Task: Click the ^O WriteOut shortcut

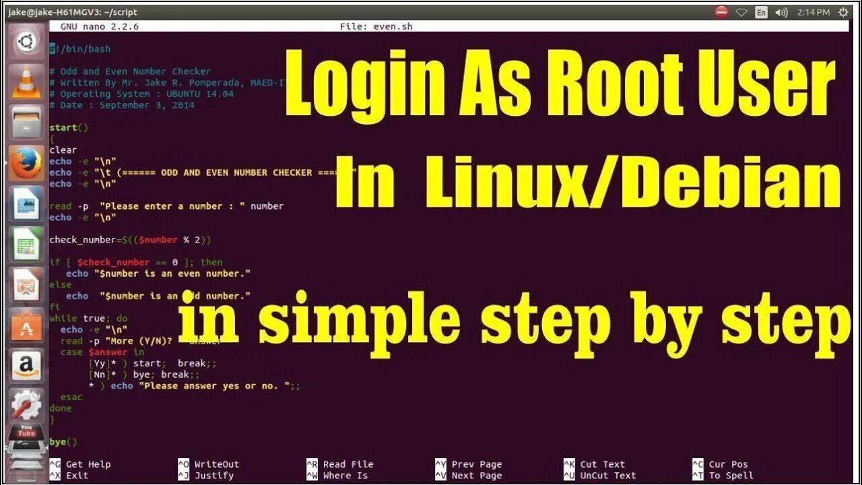Action: pos(208,464)
